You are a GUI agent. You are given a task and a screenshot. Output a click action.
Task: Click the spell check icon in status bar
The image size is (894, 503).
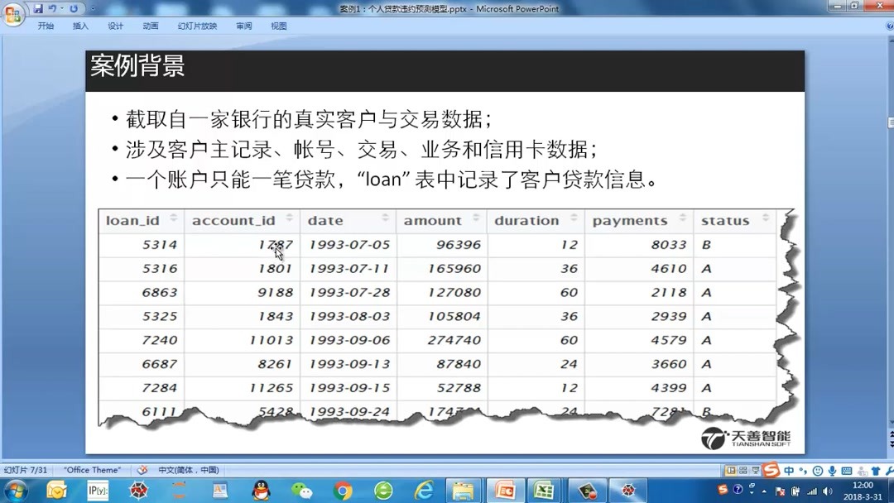(x=142, y=469)
